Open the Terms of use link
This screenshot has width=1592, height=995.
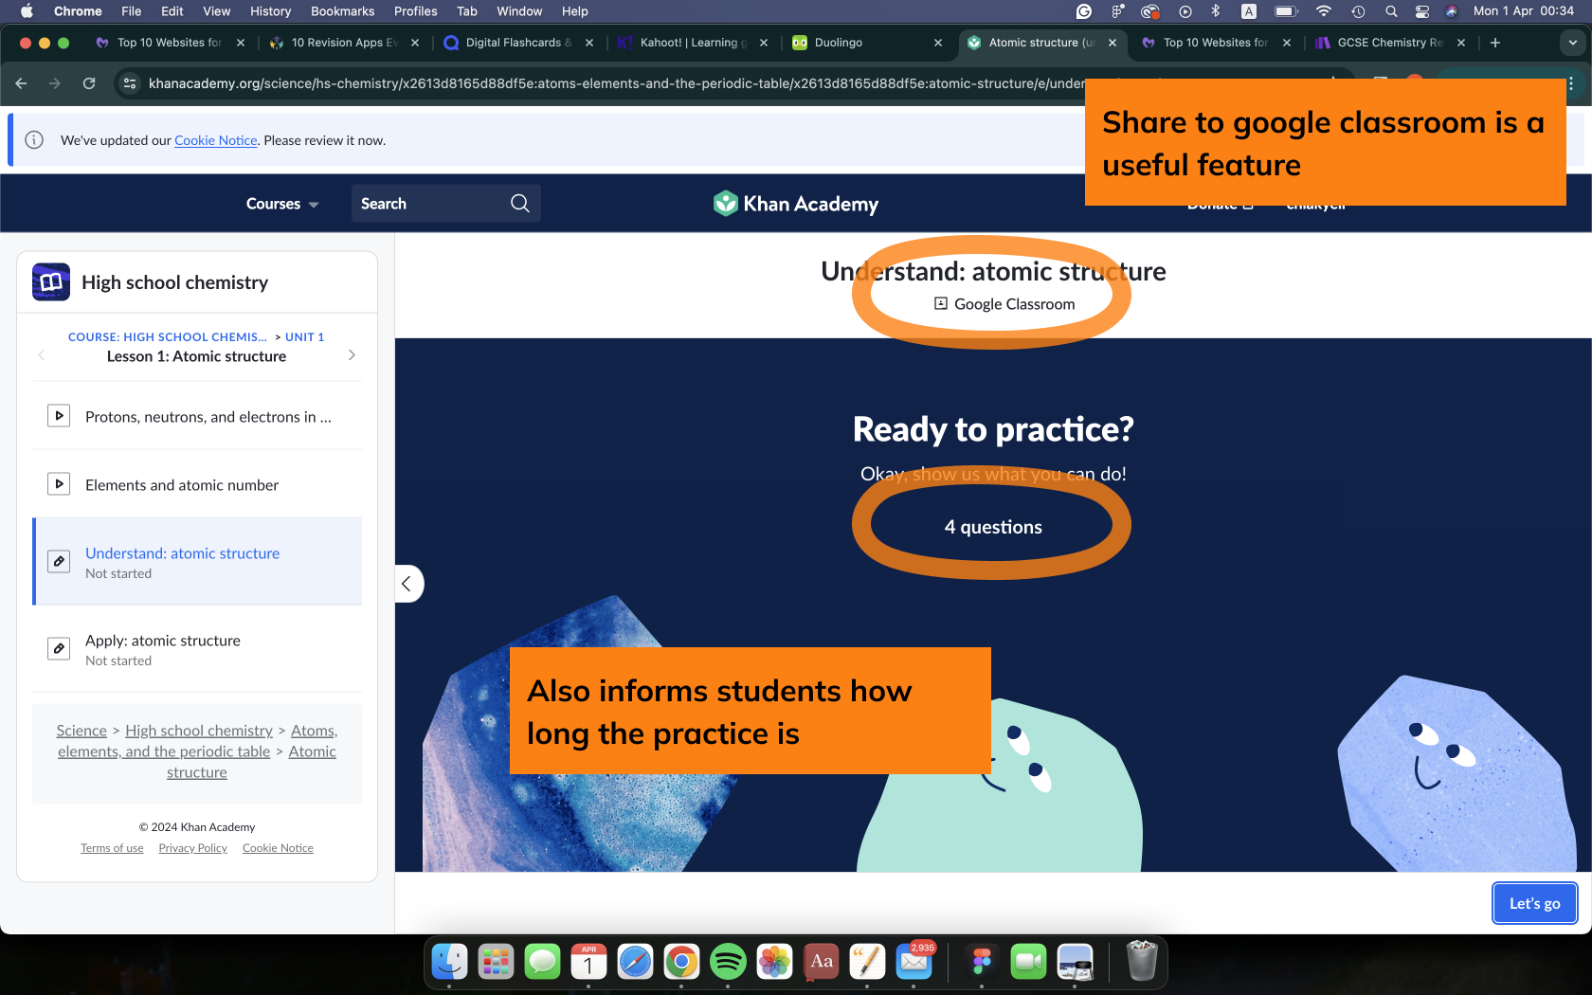coord(112,848)
